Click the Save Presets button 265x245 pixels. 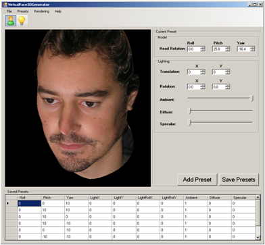point(239,180)
